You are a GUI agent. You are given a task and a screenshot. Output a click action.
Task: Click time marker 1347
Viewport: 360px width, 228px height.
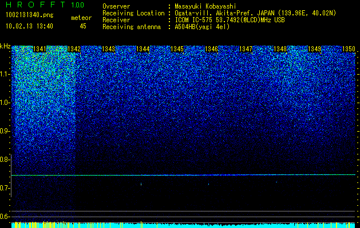coord(246,49)
